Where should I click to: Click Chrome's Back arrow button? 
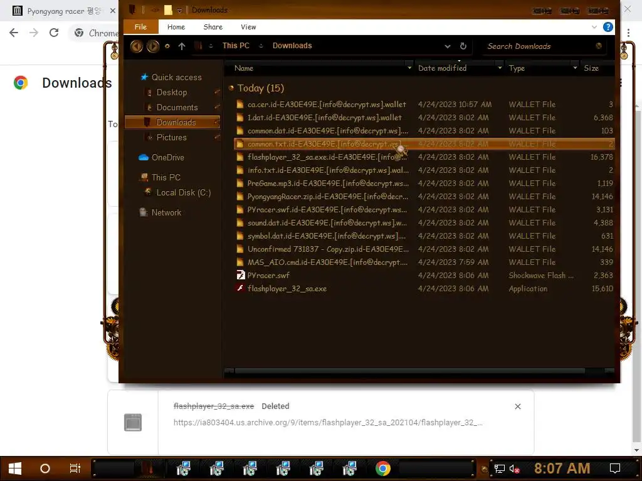14,33
